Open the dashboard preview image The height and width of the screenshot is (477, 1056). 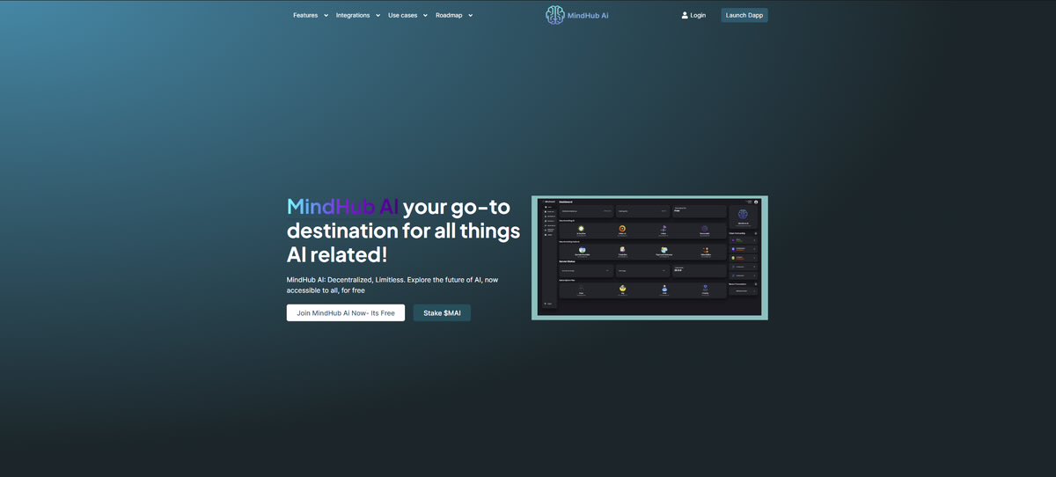(x=649, y=258)
